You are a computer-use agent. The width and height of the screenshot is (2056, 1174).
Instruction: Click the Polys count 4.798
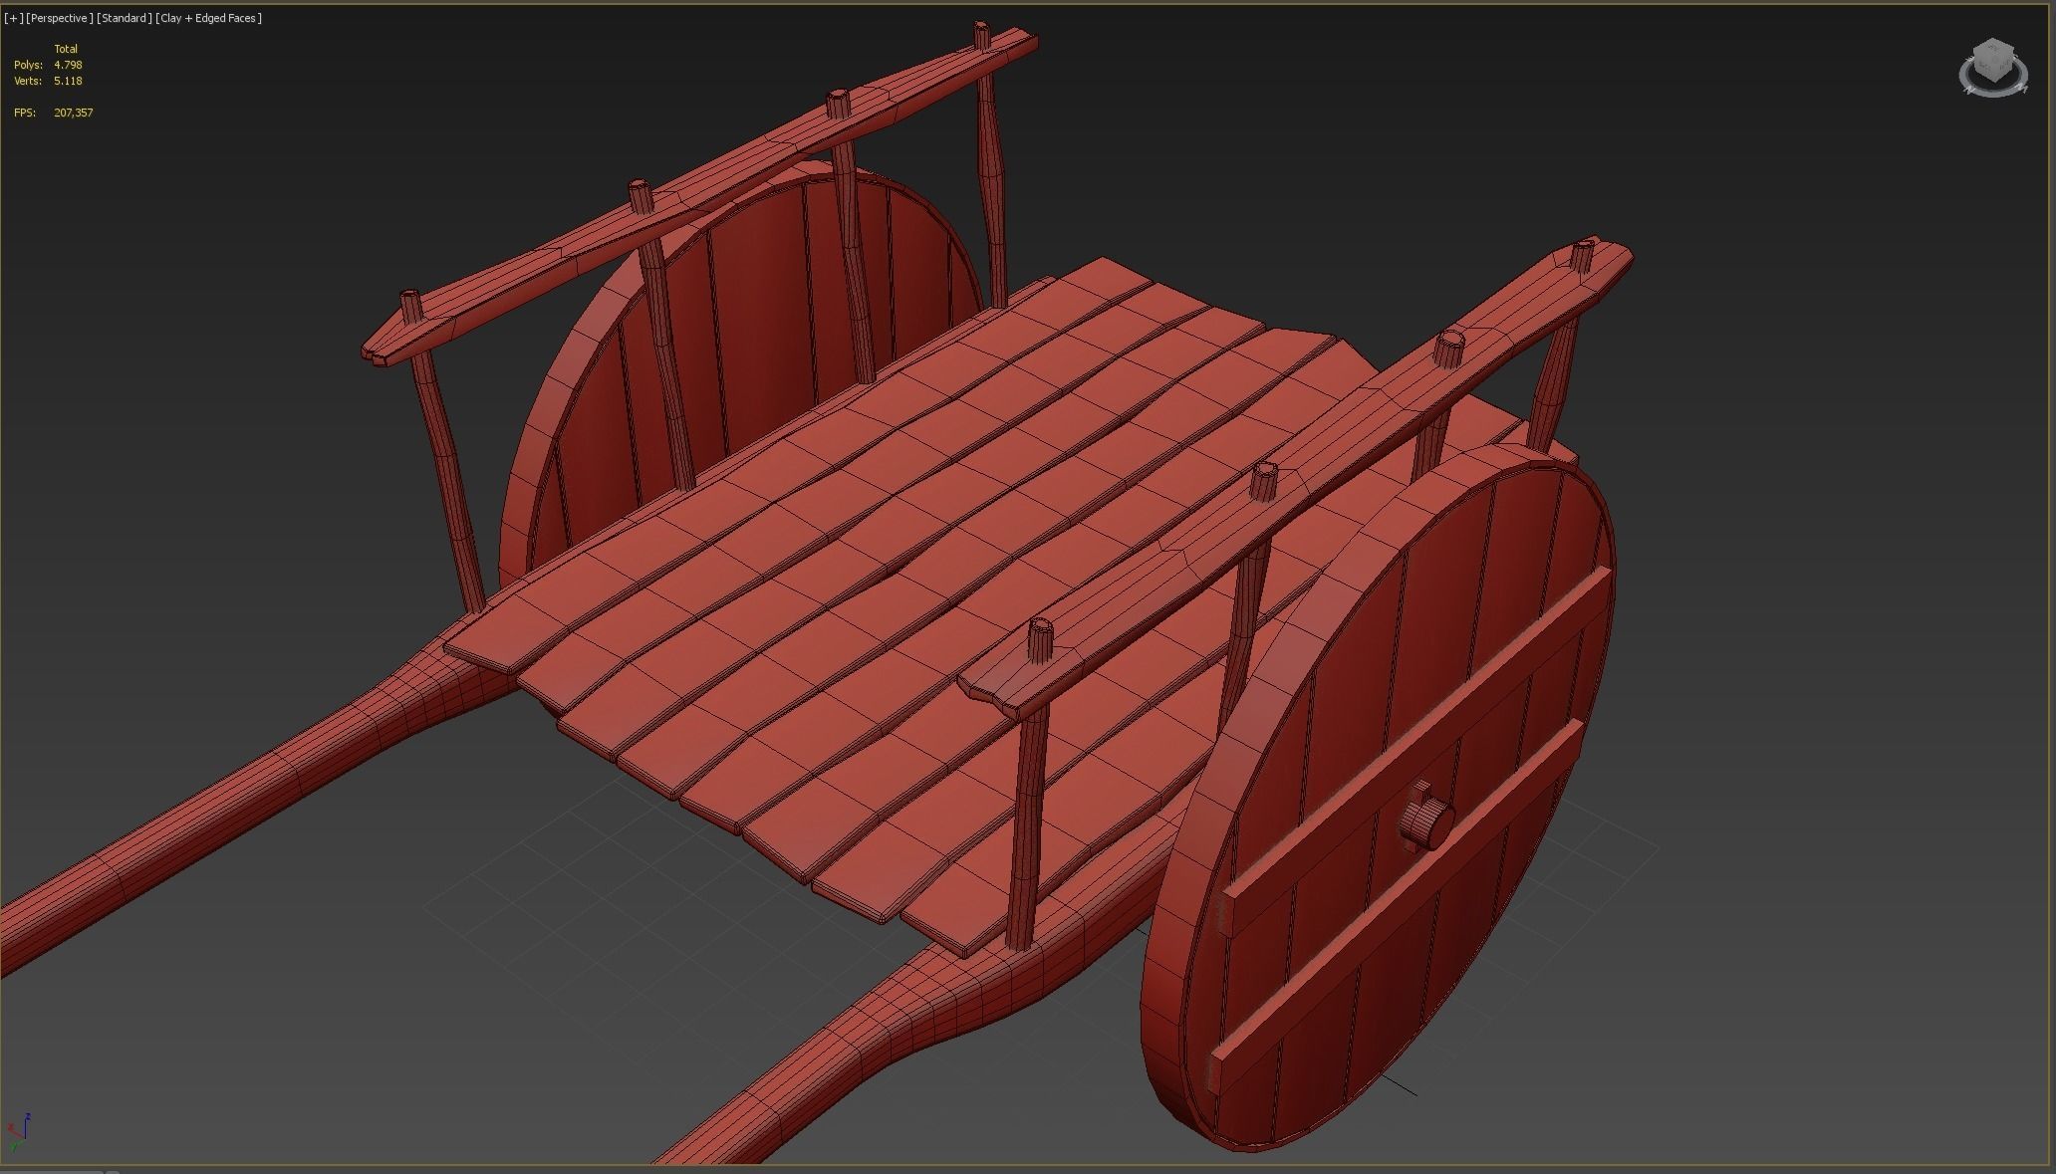(x=68, y=65)
